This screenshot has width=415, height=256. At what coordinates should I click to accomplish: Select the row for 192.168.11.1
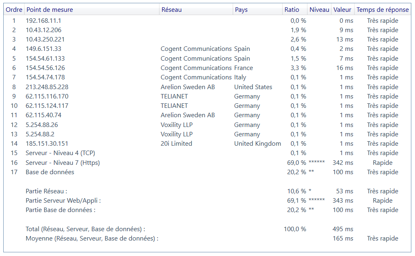click(207, 21)
